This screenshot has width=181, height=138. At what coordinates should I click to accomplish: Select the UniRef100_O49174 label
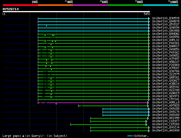tap(166, 112)
